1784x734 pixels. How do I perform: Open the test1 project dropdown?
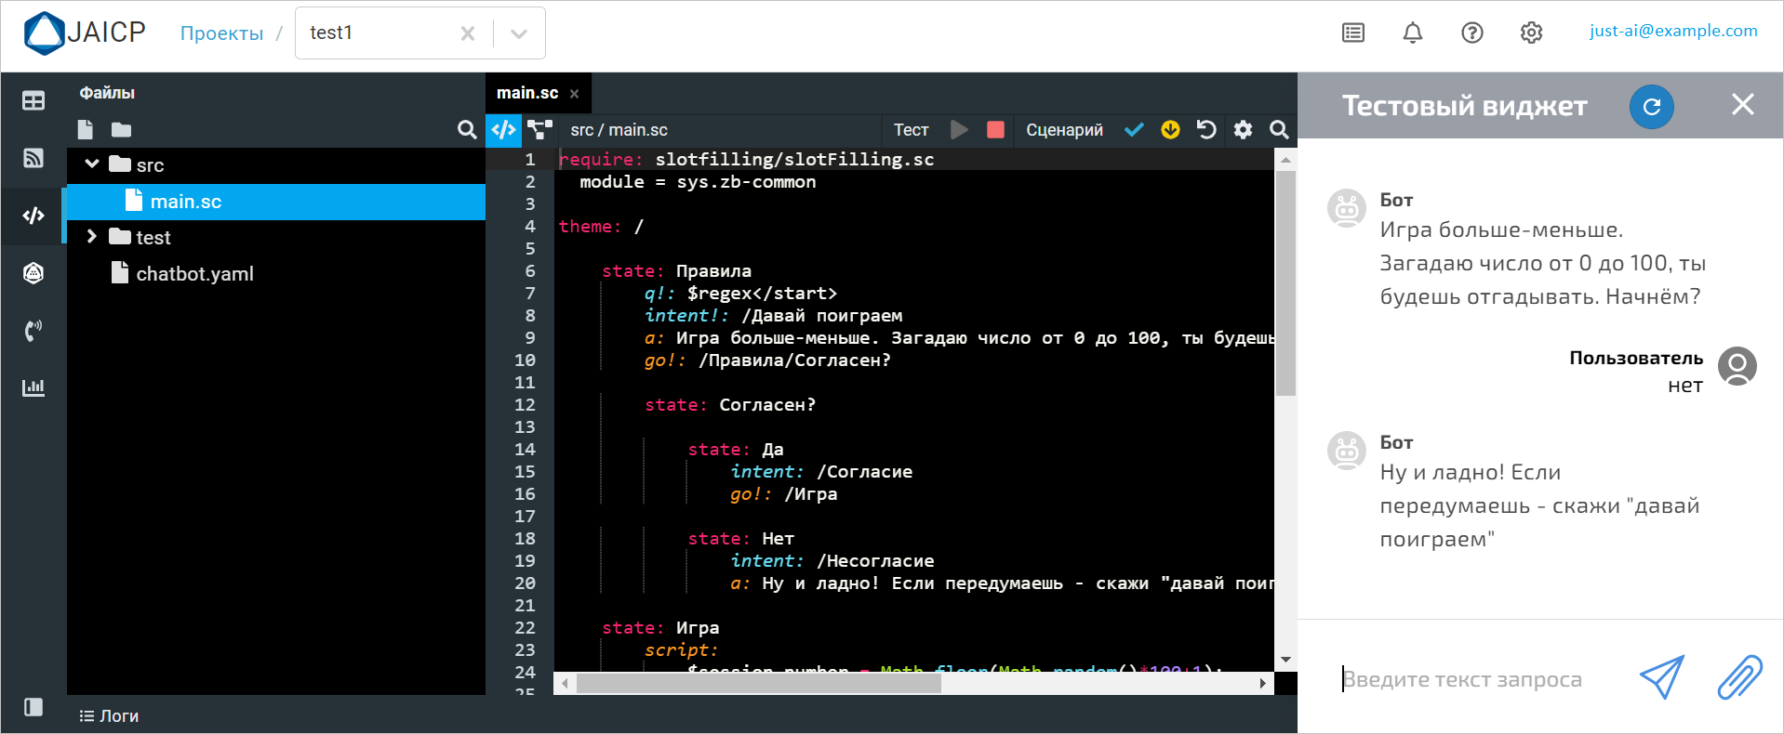(x=519, y=33)
